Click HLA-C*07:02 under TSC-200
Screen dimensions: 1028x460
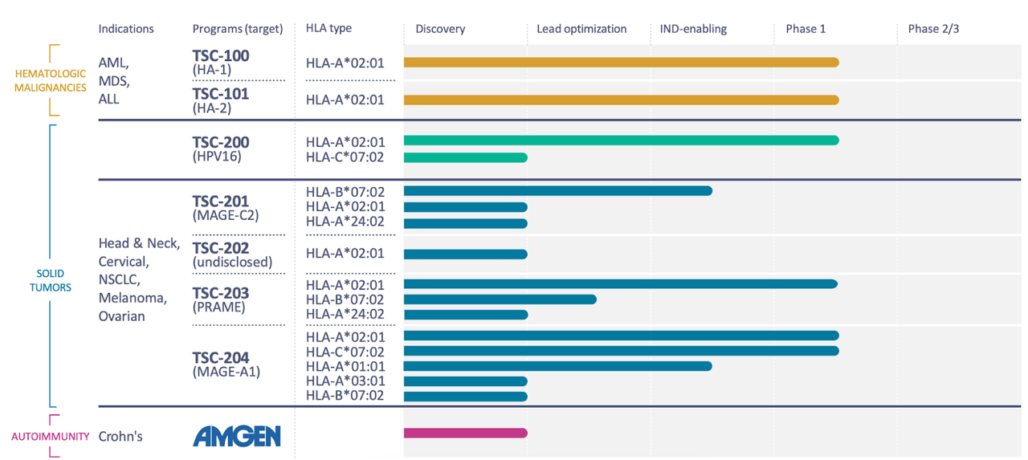(x=345, y=157)
